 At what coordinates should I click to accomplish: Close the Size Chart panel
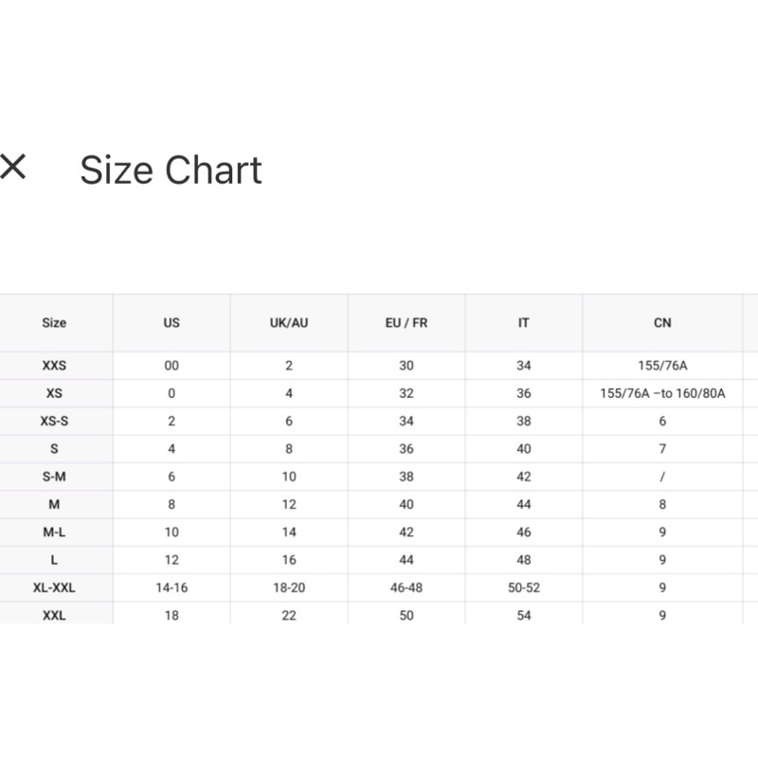pos(12,167)
